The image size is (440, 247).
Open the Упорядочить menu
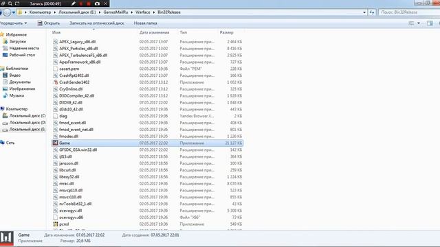[14, 23]
